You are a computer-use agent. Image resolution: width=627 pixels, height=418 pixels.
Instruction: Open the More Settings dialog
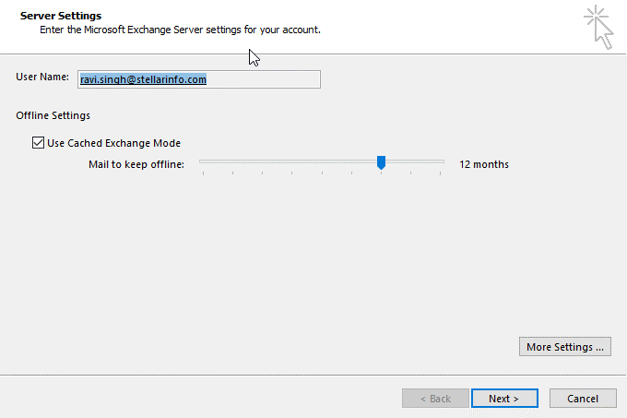(x=565, y=347)
